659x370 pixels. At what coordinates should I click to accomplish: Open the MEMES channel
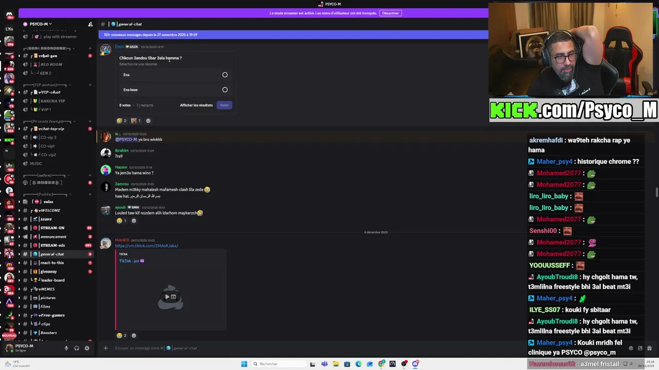point(58,289)
